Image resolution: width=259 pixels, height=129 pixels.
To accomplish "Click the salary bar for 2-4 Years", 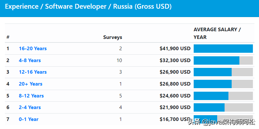I will coord(223,107).
